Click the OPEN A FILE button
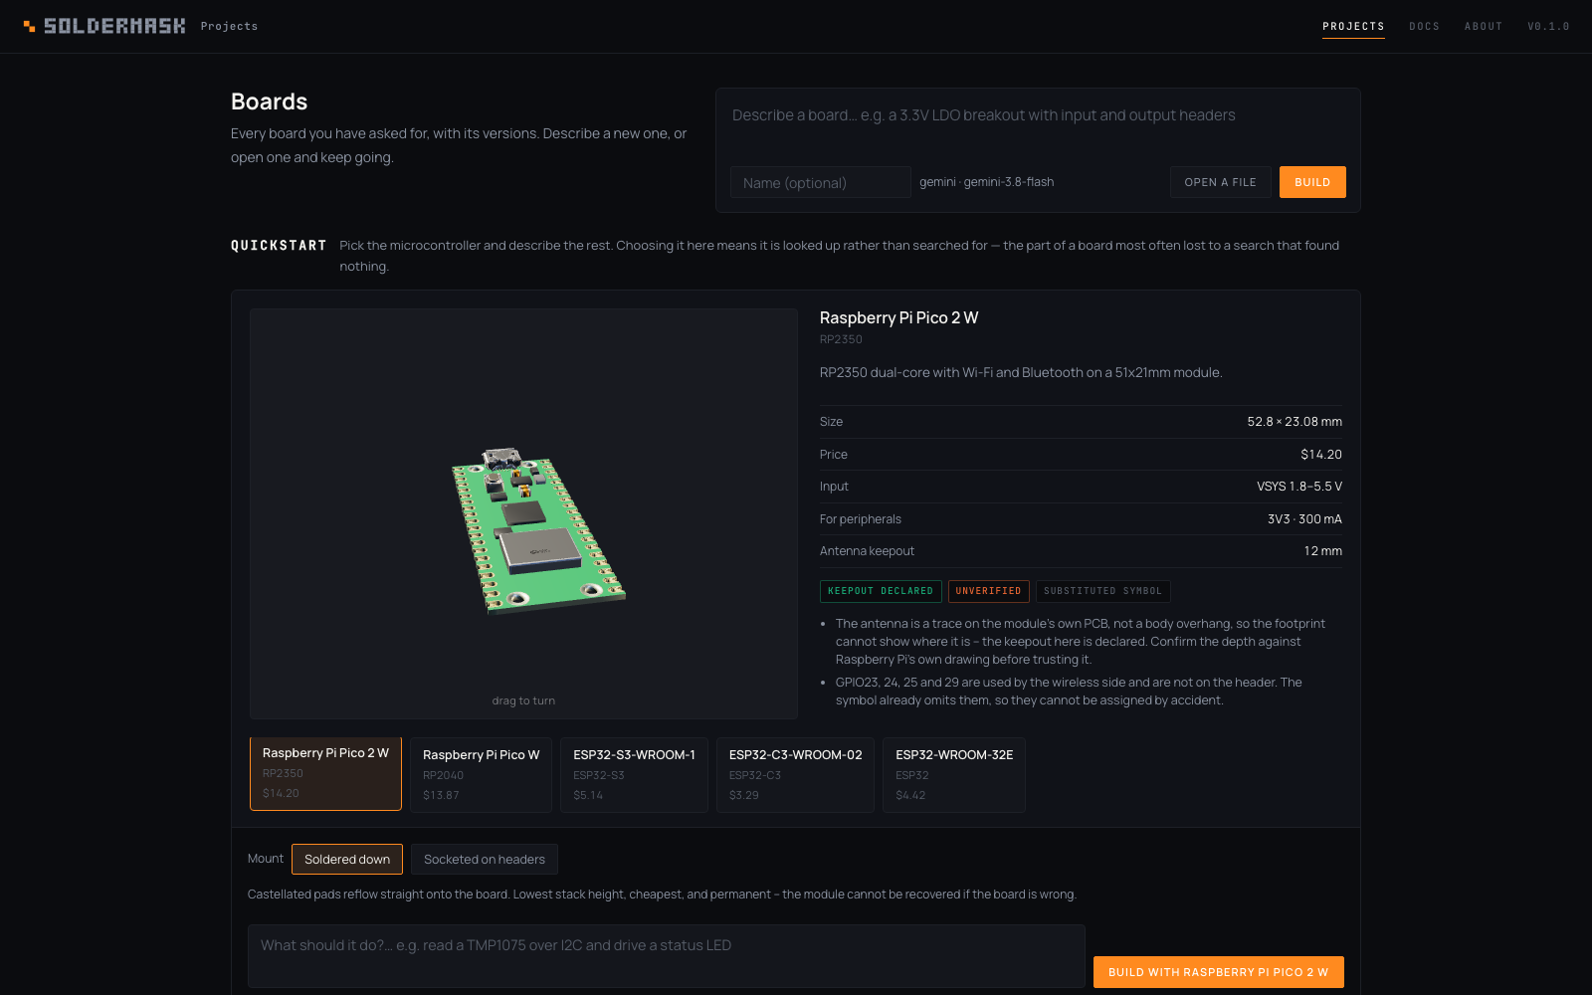 point(1220,182)
